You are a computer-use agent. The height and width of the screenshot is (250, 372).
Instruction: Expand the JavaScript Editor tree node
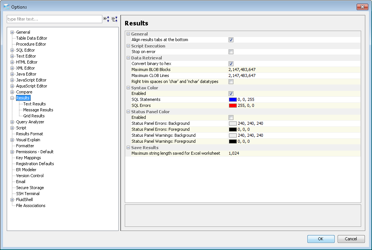(12, 80)
